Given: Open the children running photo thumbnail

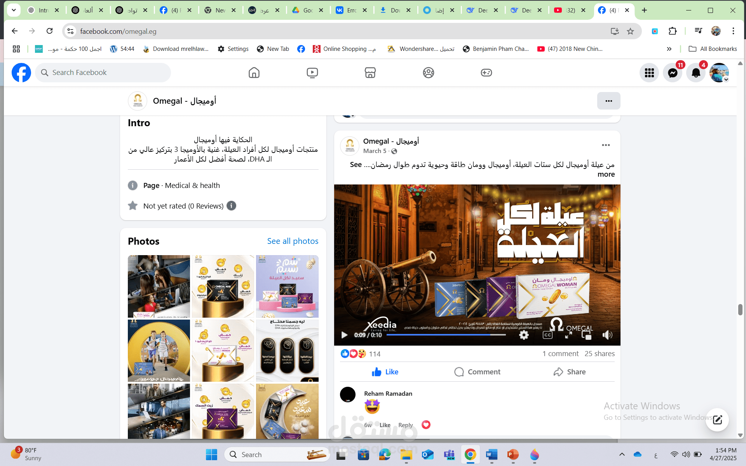Looking at the screenshot, I should click(159, 351).
